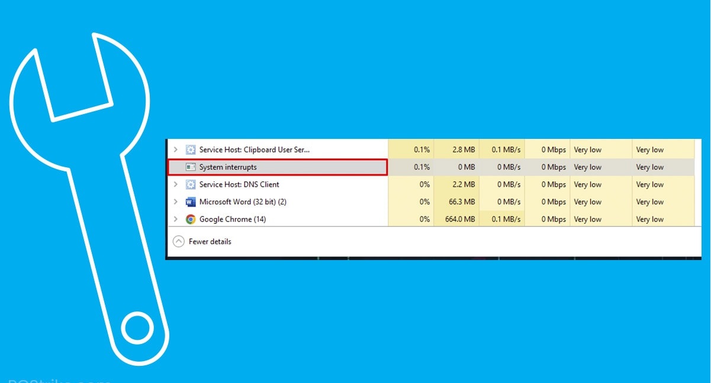
Task: Click the 66.3 MB memory value for Word
Action: coord(462,202)
